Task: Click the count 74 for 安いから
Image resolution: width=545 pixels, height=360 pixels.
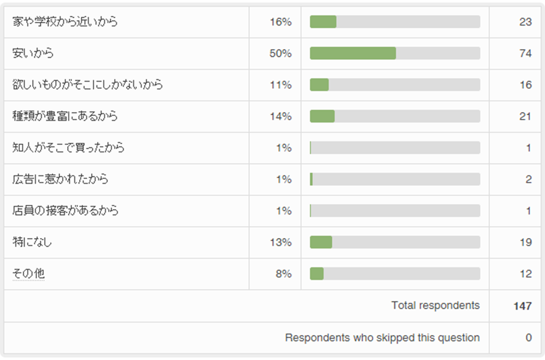Action: click(525, 53)
